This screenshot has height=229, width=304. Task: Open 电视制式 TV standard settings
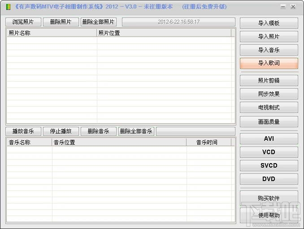tap(269, 108)
